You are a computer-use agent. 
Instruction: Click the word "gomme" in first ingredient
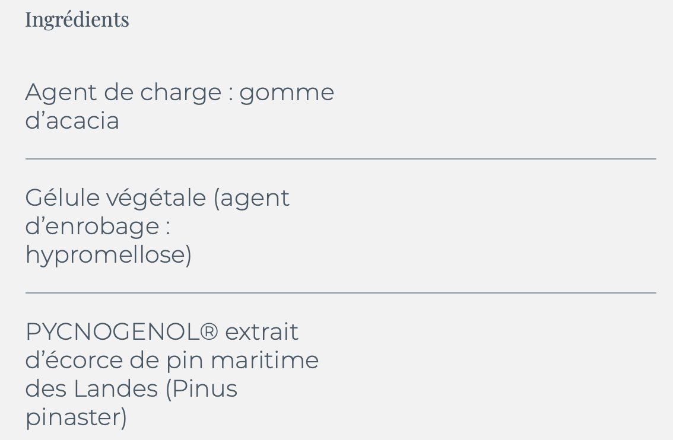287,93
